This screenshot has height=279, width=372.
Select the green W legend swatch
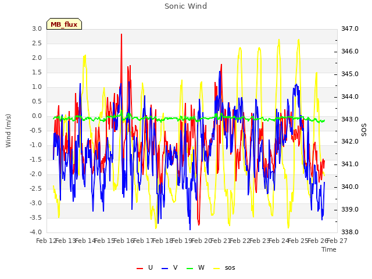[190, 268]
